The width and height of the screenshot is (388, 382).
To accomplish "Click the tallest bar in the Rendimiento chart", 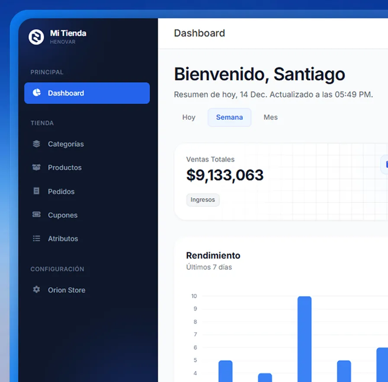I will pos(305,337).
